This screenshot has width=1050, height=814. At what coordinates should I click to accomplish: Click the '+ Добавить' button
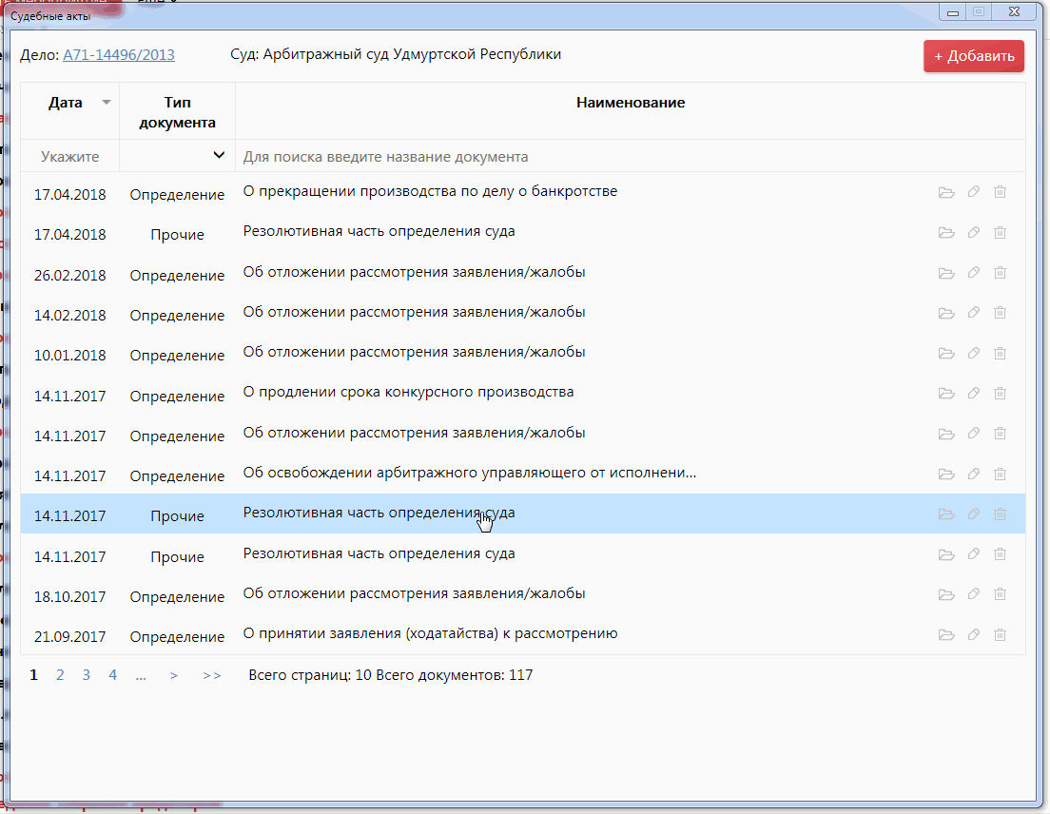973,56
